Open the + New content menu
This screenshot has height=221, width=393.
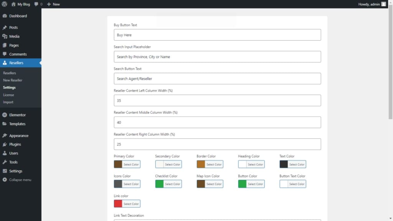[x=53, y=4]
